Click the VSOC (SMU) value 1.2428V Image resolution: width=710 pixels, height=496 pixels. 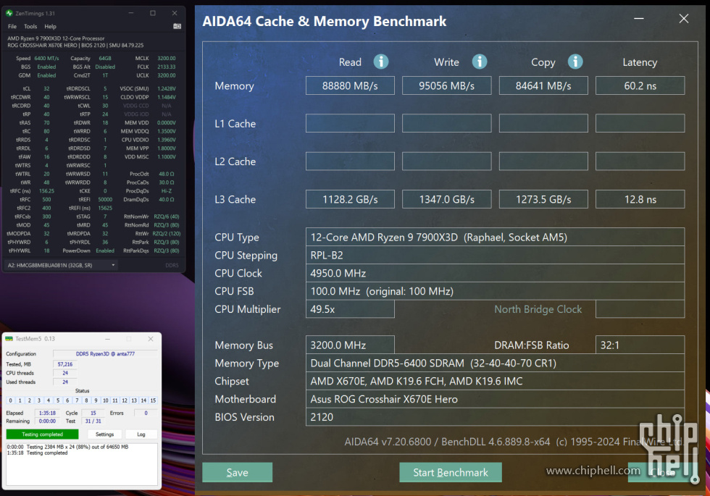pos(167,88)
